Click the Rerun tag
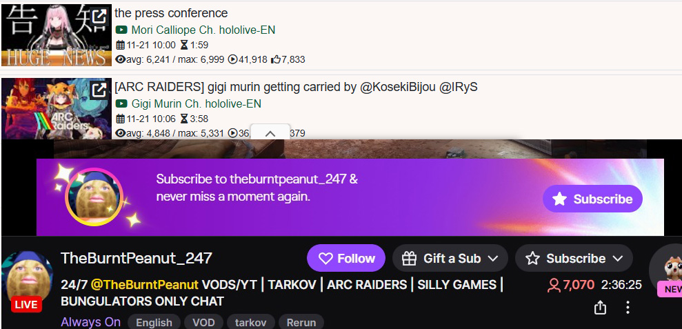Image resolution: width=682 pixels, height=329 pixels. pyautogui.click(x=301, y=323)
